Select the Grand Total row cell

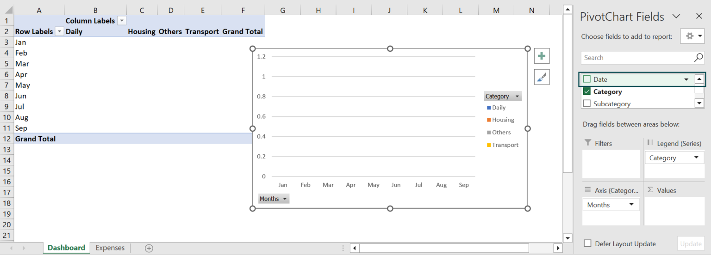coord(39,139)
